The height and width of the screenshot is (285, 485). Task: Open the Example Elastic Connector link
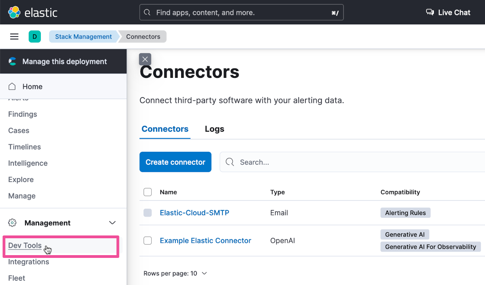click(x=205, y=241)
